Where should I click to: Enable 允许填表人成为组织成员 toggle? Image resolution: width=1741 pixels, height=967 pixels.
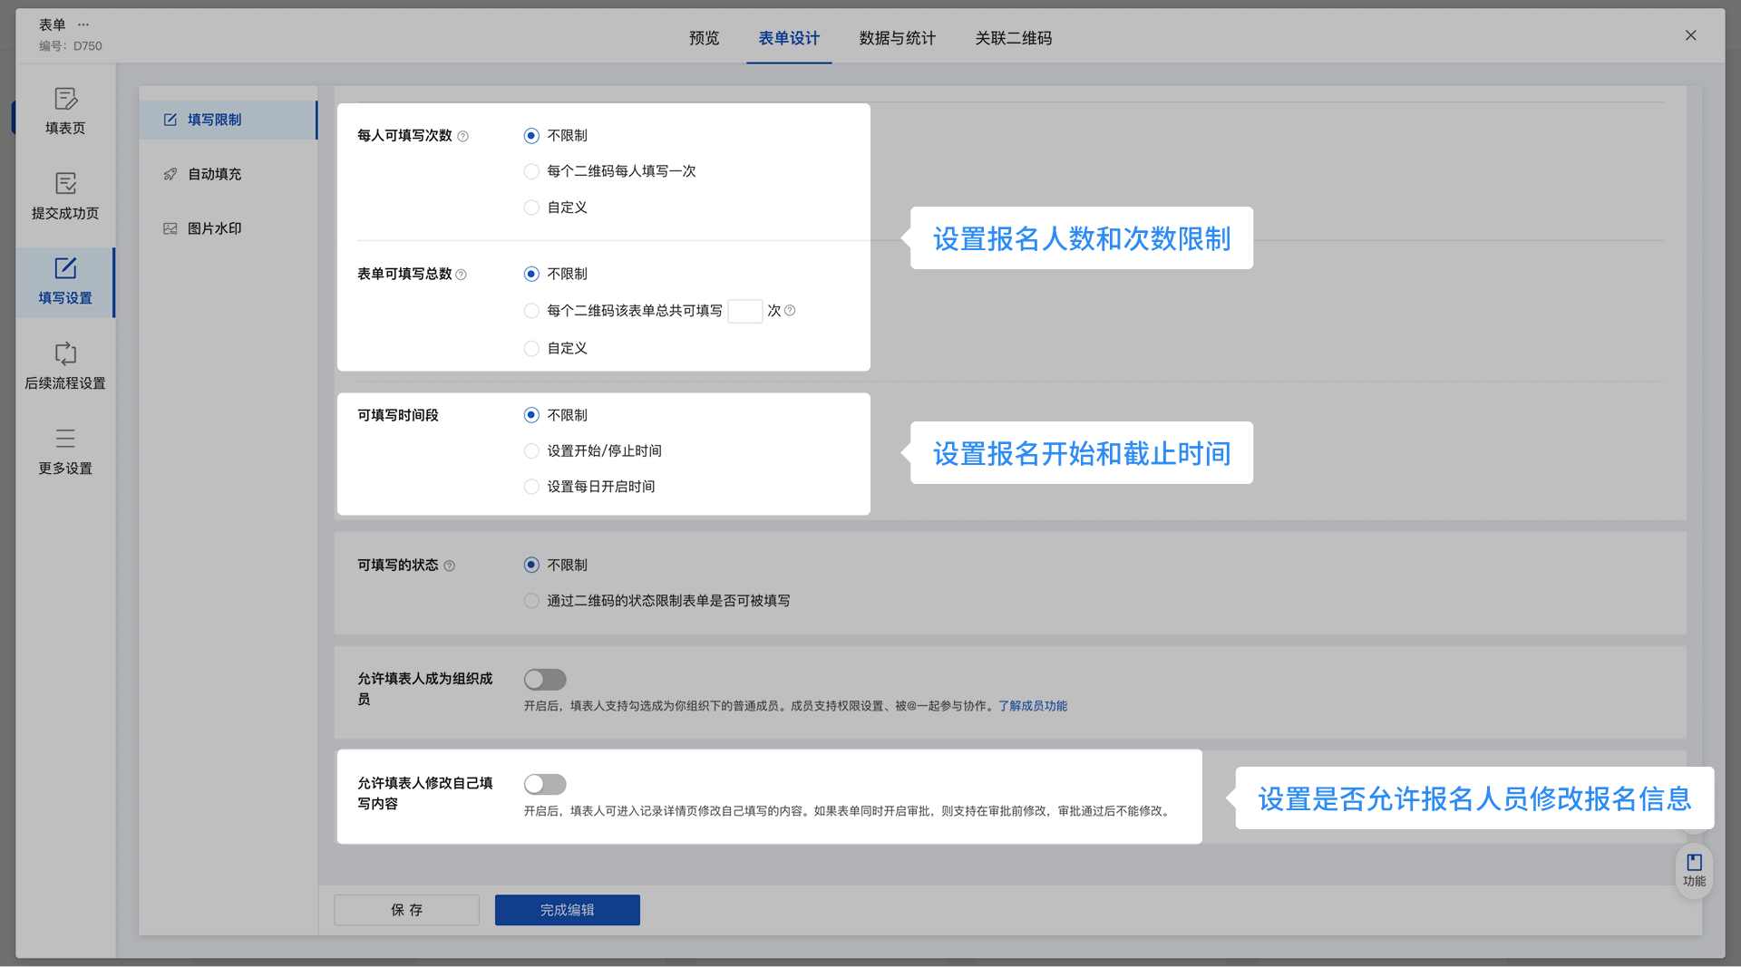pos(545,680)
